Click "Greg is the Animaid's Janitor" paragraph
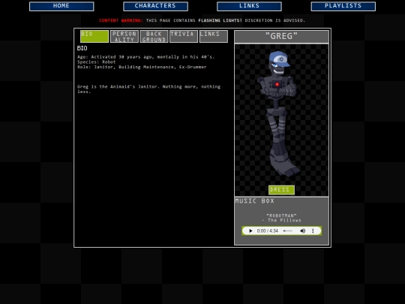This screenshot has height=304, width=405. tap(148, 89)
